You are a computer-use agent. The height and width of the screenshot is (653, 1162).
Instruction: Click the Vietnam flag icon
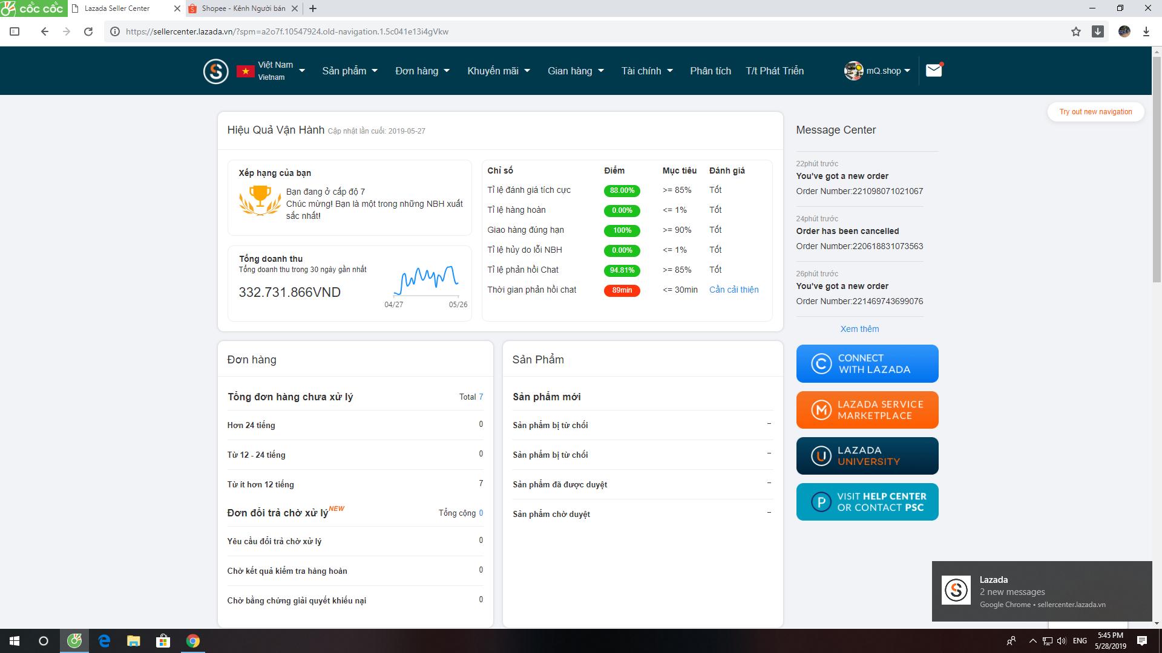[245, 71]
